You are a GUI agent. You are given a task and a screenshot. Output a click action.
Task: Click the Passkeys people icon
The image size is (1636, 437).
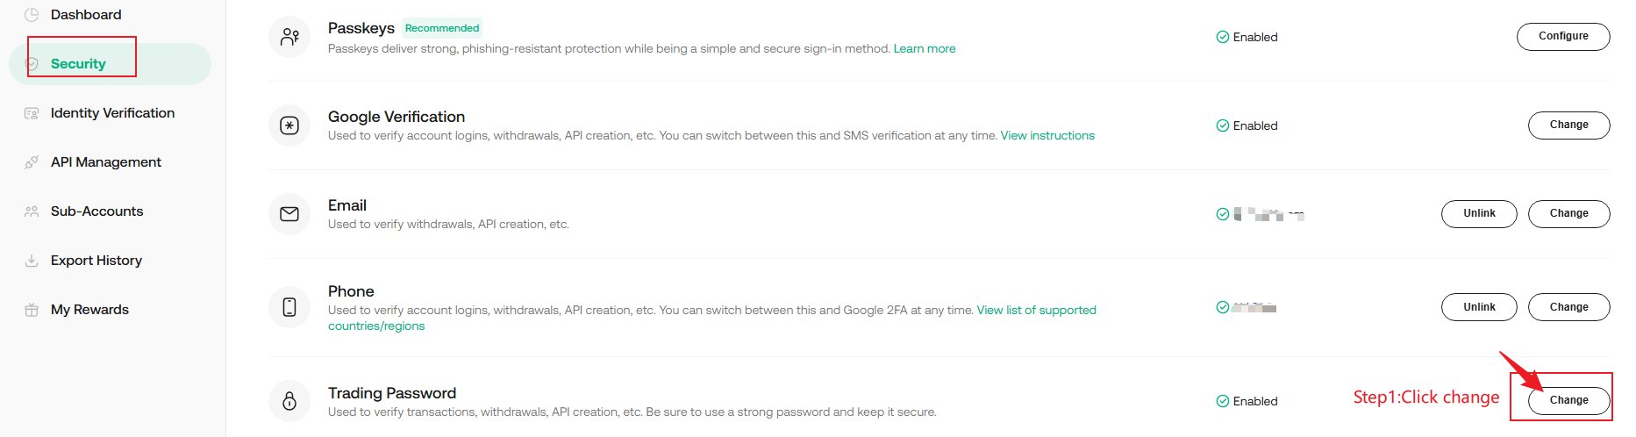[x=289, y=37]
